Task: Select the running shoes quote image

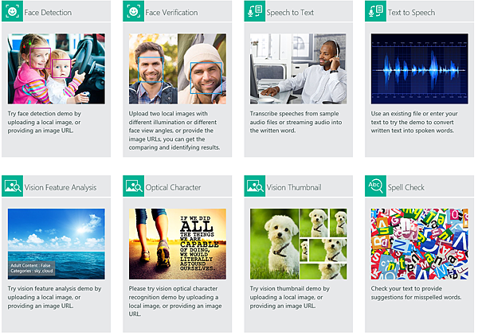Action: click(178, 244)
